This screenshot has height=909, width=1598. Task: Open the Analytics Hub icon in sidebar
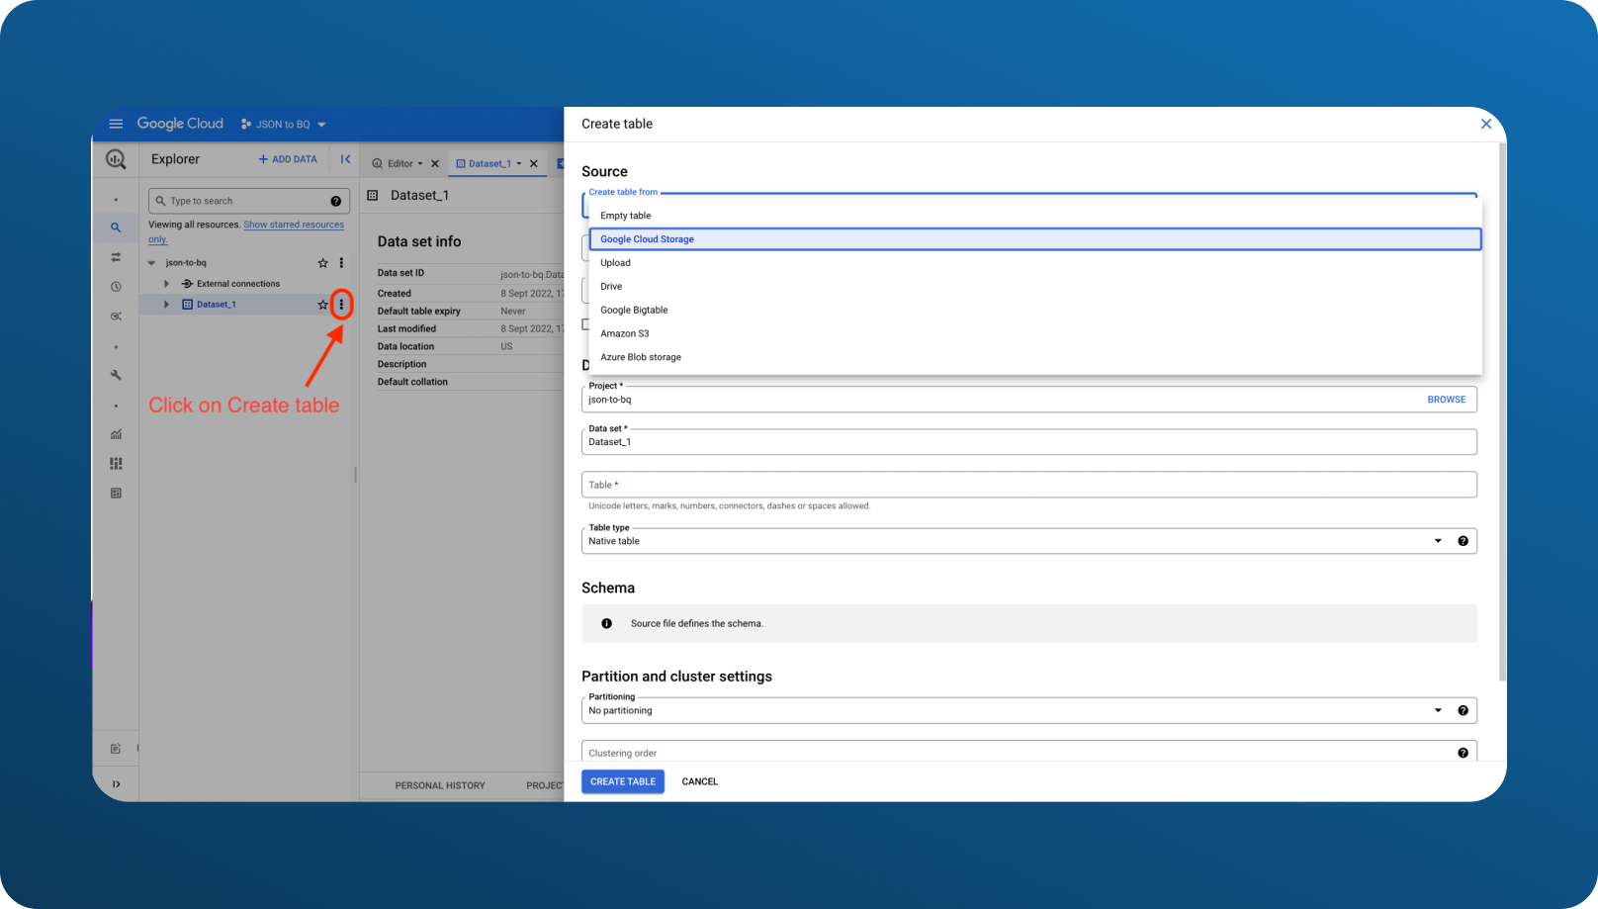[116, 317]
